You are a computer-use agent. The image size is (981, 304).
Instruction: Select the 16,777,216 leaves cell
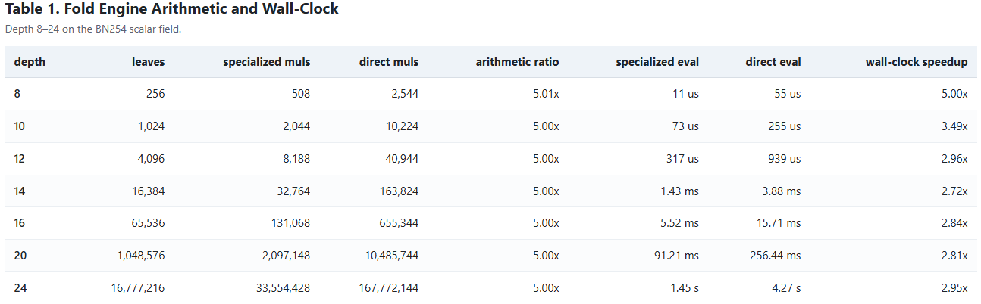(x=140, y=288)
